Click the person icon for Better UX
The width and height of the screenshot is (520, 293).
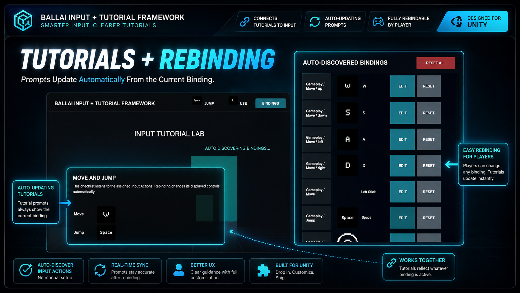pyautogui.click(x=179, y=270)
